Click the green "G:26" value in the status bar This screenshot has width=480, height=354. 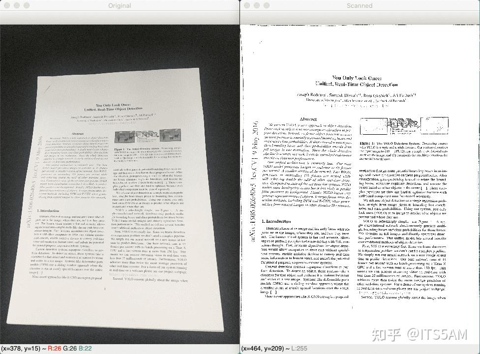70,349
